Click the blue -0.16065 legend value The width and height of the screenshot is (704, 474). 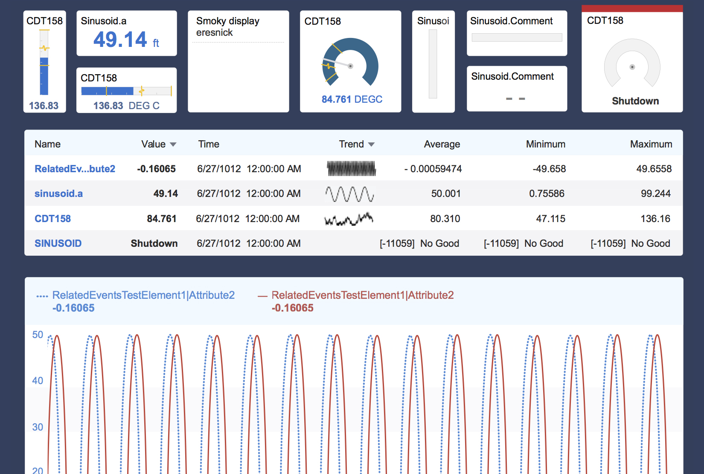coord(73,308)
